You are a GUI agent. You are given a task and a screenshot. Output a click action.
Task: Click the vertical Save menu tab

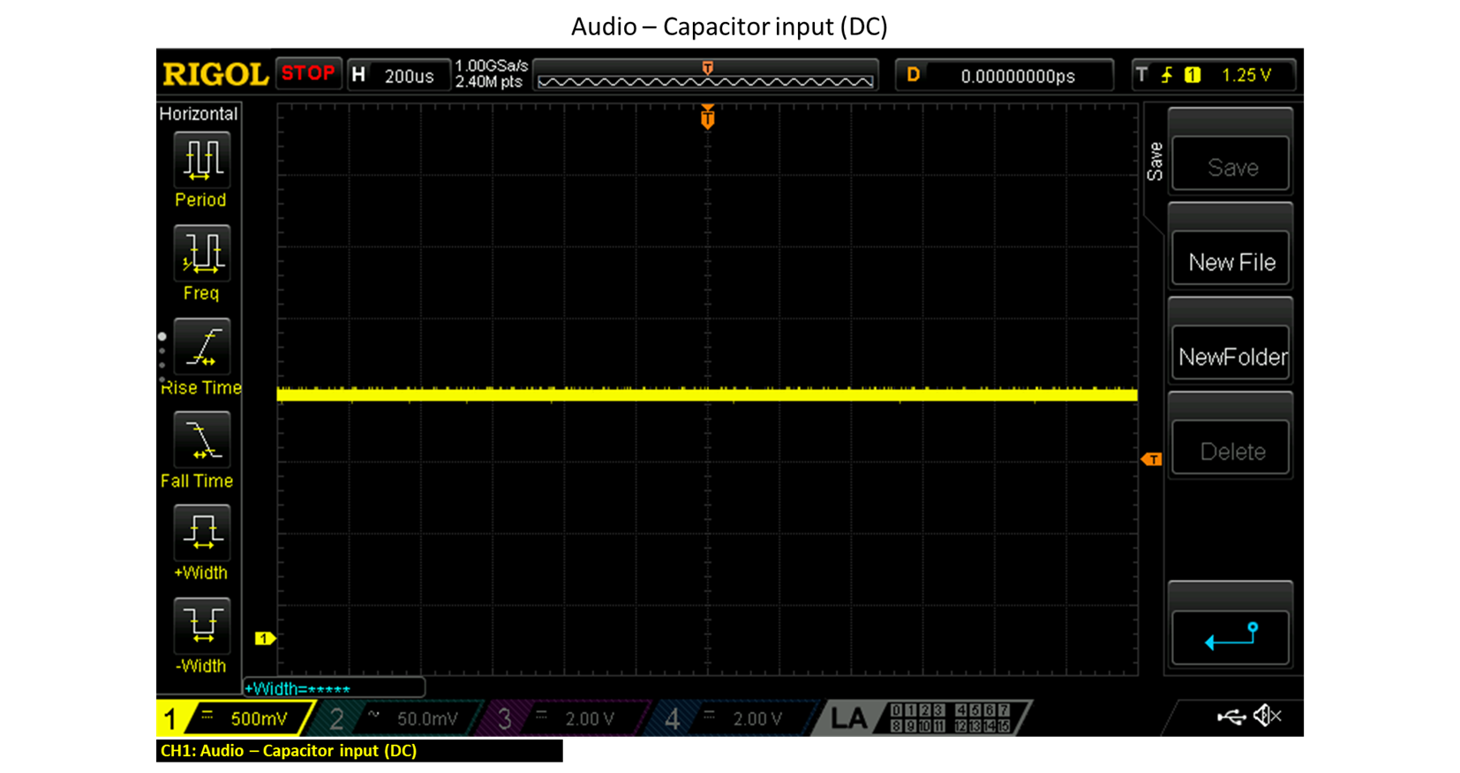[1155, 161]
